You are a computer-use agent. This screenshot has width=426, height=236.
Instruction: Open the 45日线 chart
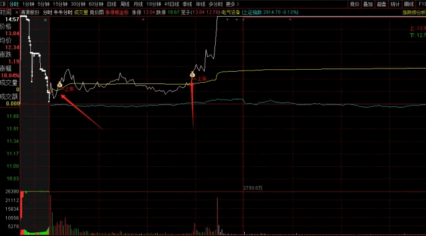click(x=172, y=4)
